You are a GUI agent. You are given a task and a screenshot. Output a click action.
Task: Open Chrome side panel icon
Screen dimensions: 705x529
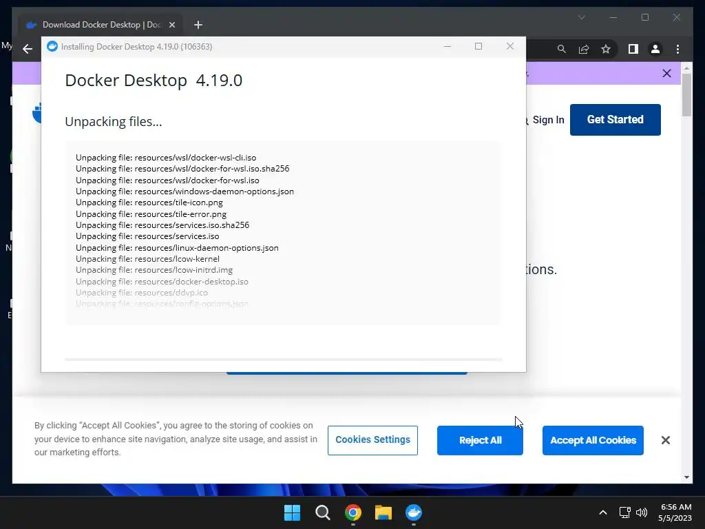[x=633, y=49]
